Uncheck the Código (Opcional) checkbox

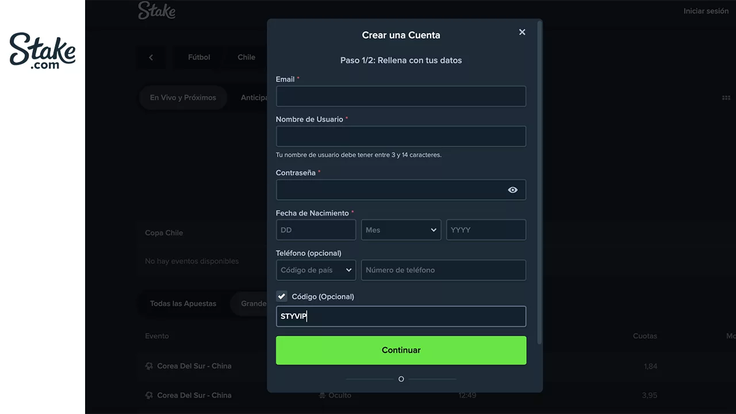[282, 296]
